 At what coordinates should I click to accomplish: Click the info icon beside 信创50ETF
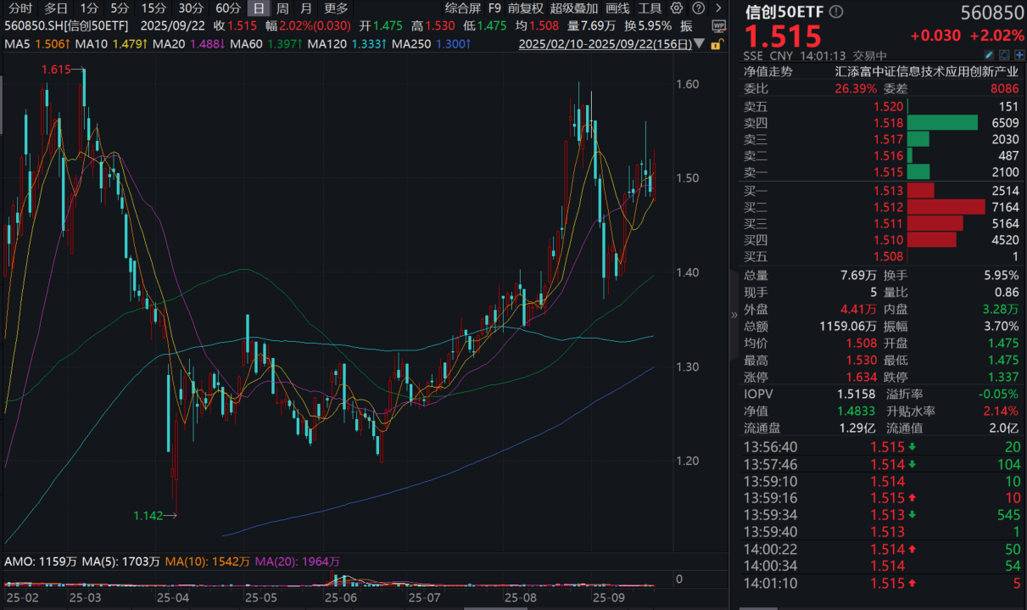coord(835,12)
